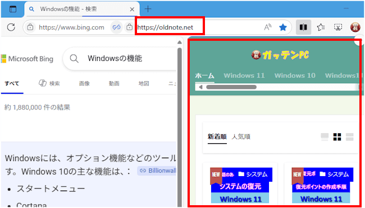Select the 新着順 sort tab
Image resolution: width=365 pixels, height=208 pixels.
(217, 137)
